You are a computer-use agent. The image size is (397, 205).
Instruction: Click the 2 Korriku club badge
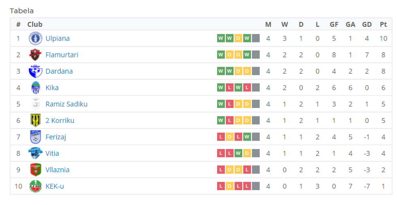[35, 120]
